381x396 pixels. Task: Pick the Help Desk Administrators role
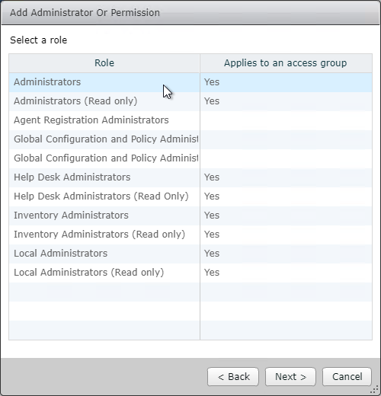(190, 177)
